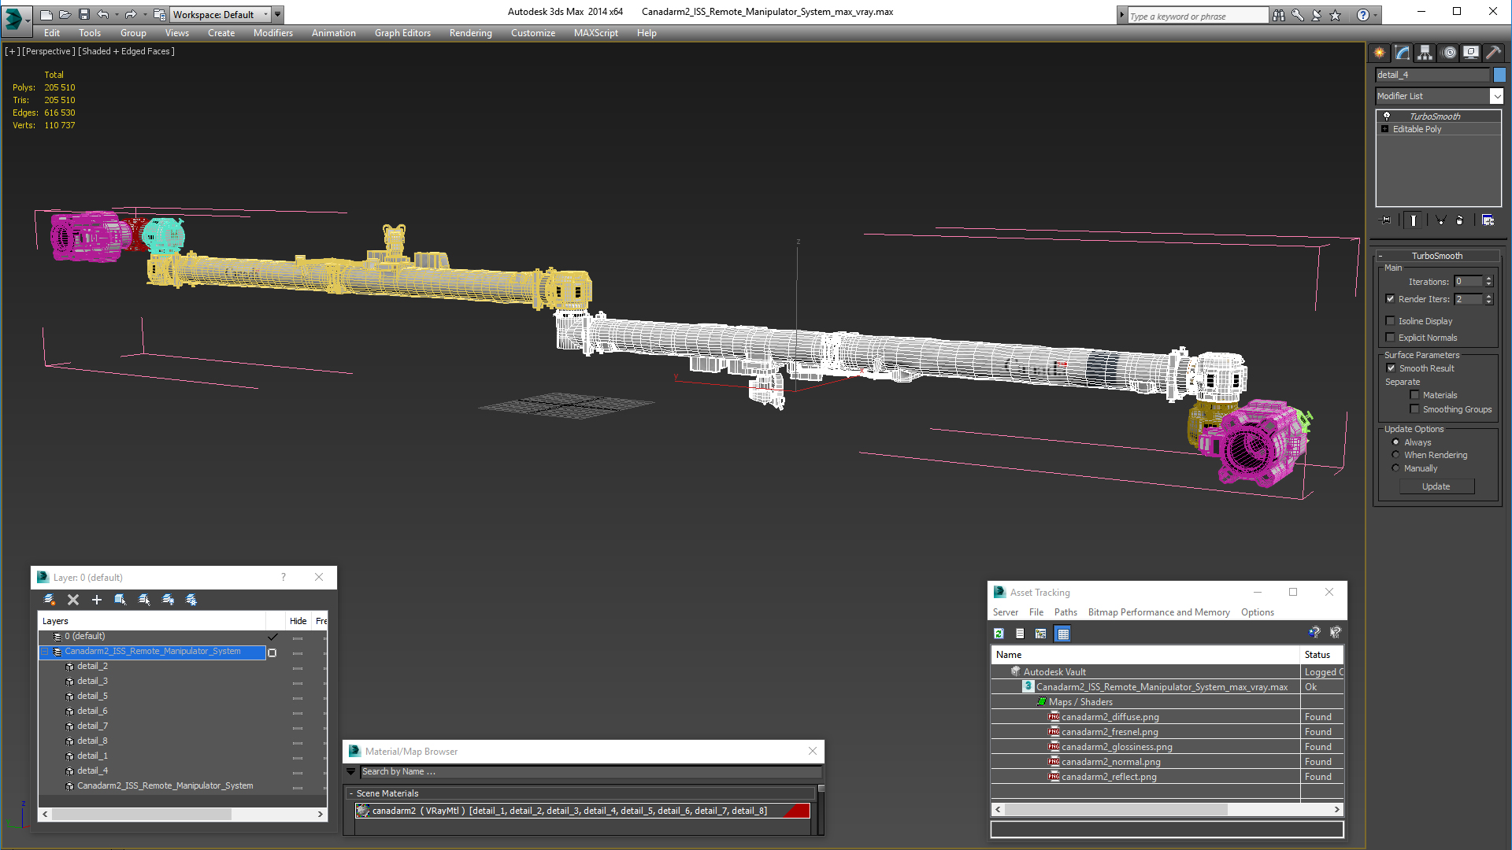Select When Rendering update option
Image resolution: width=1512 pixels, height=850 pixels.
tap(1396, 455)
